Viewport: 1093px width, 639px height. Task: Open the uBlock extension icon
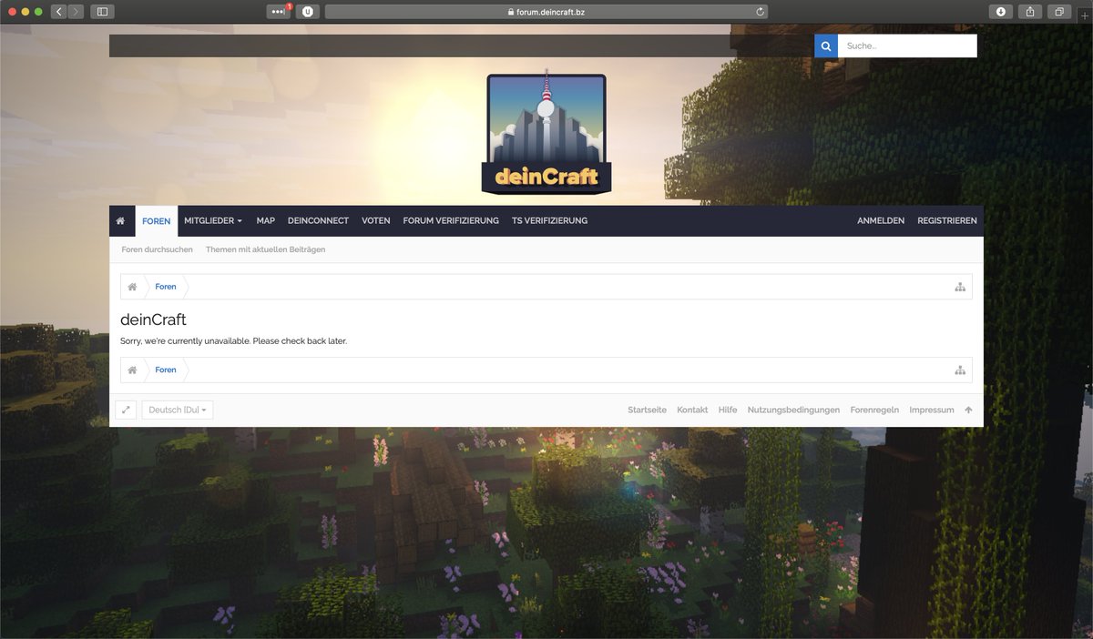click(307, 12)
